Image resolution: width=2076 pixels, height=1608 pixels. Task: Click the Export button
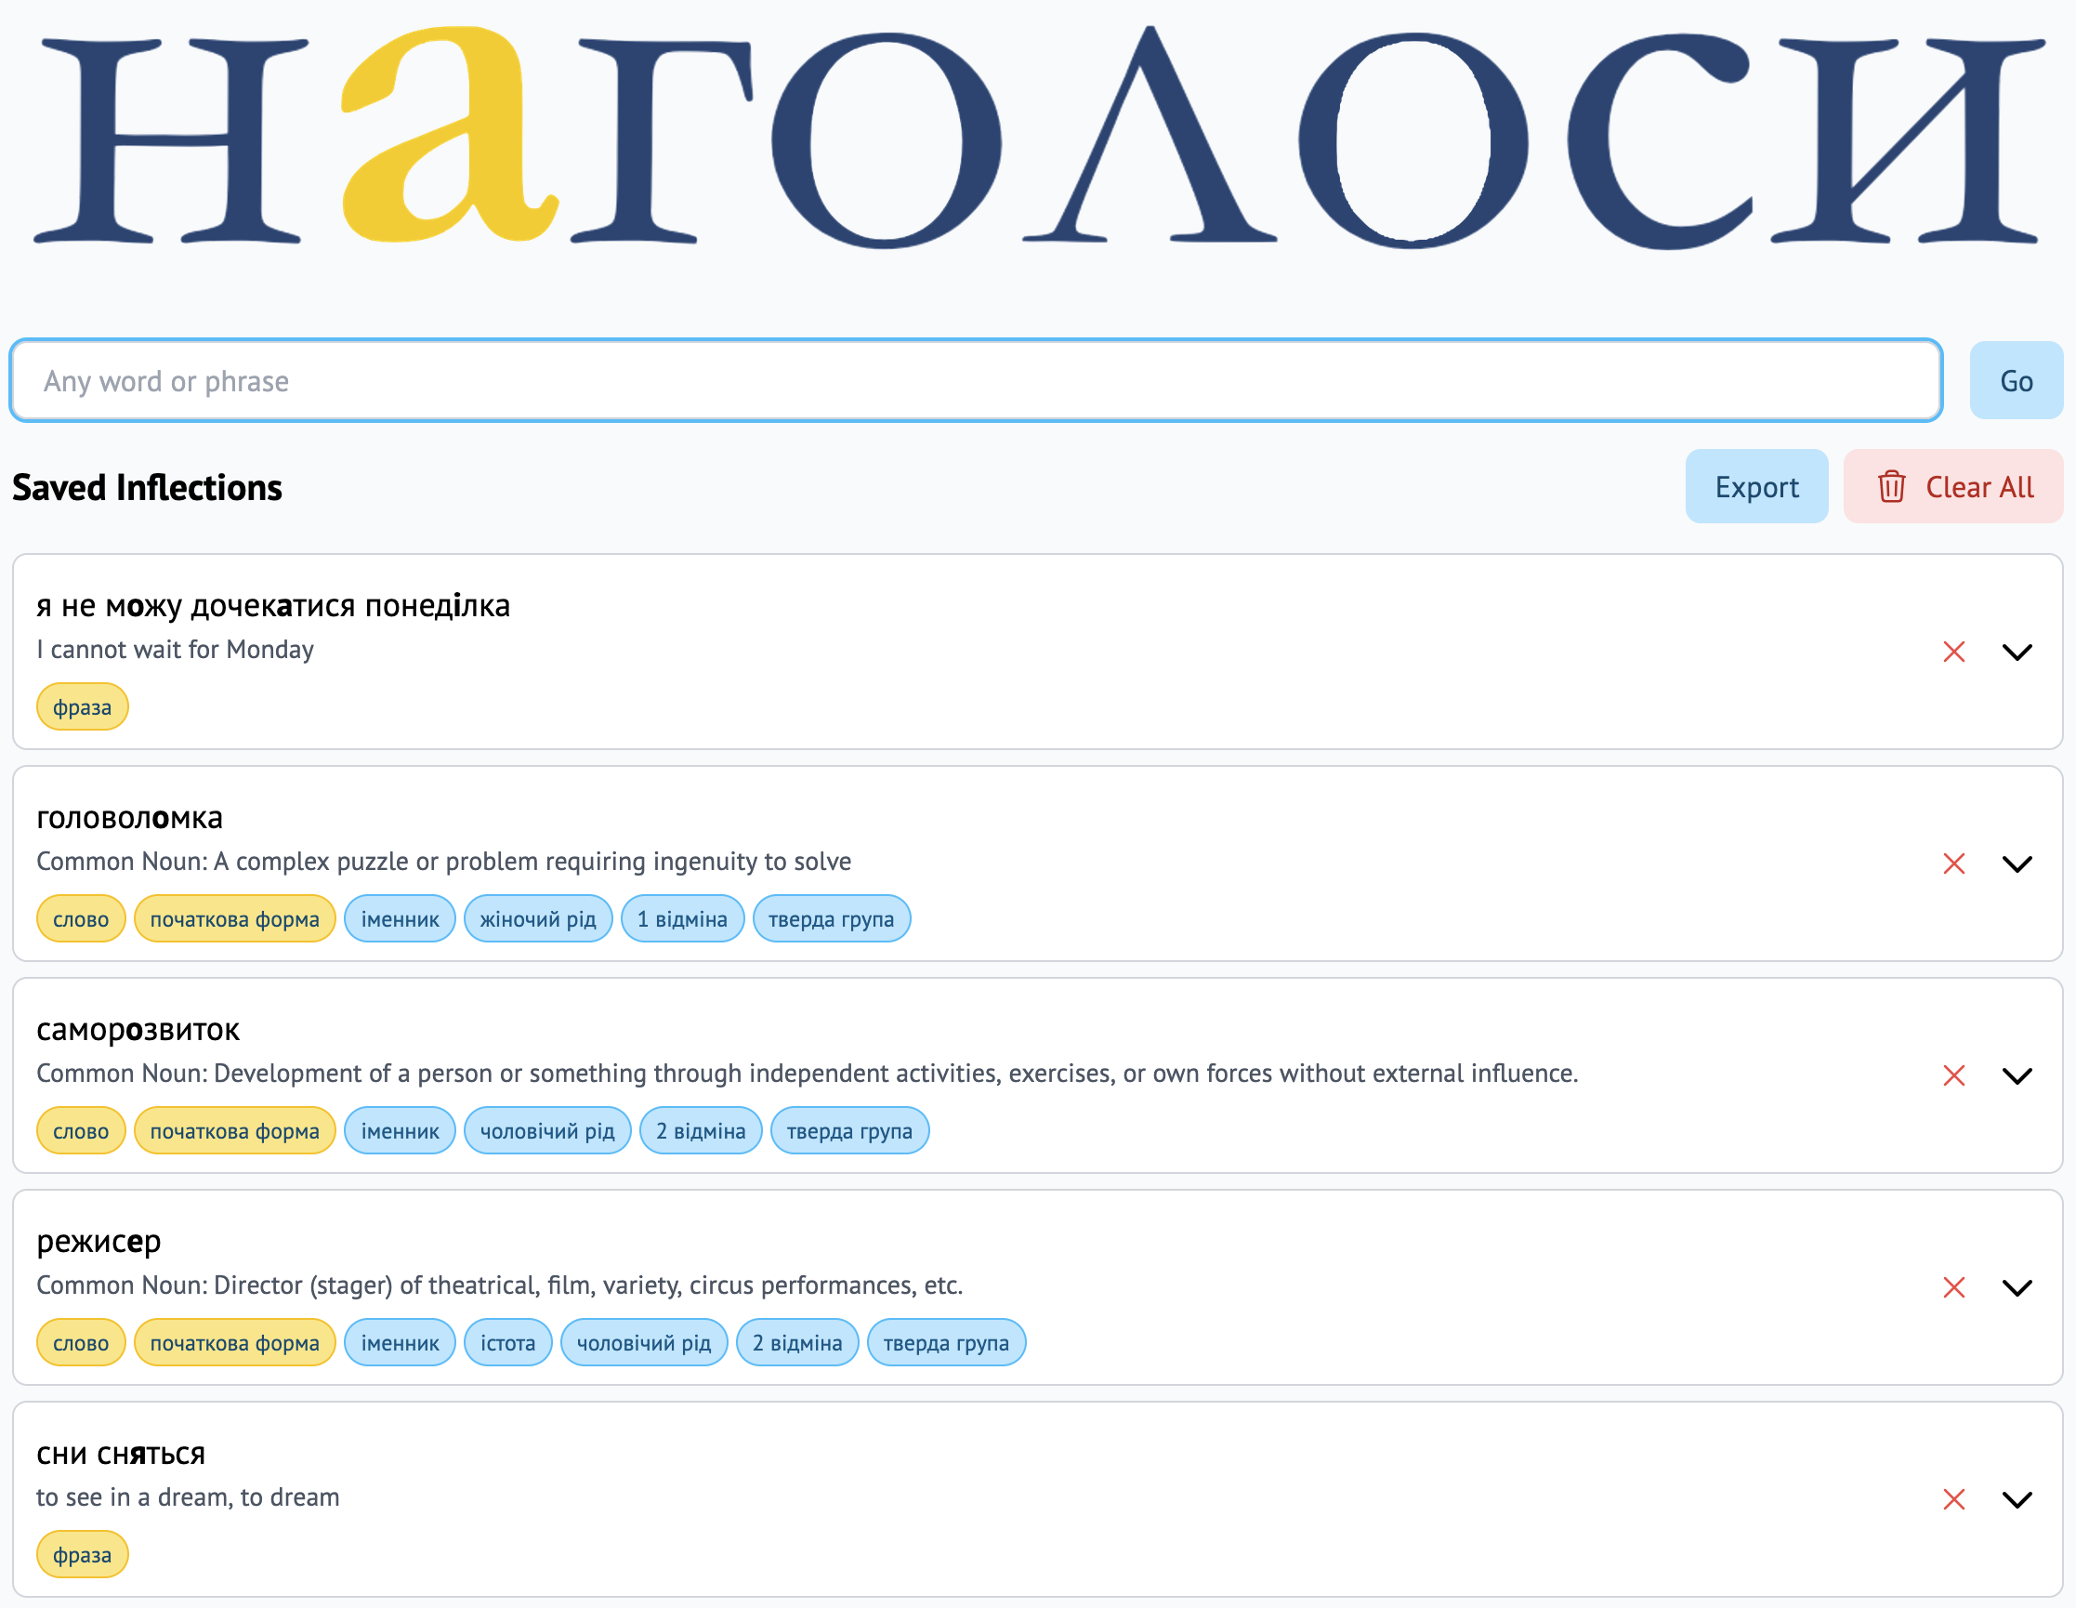click(x=1755, y=487)
